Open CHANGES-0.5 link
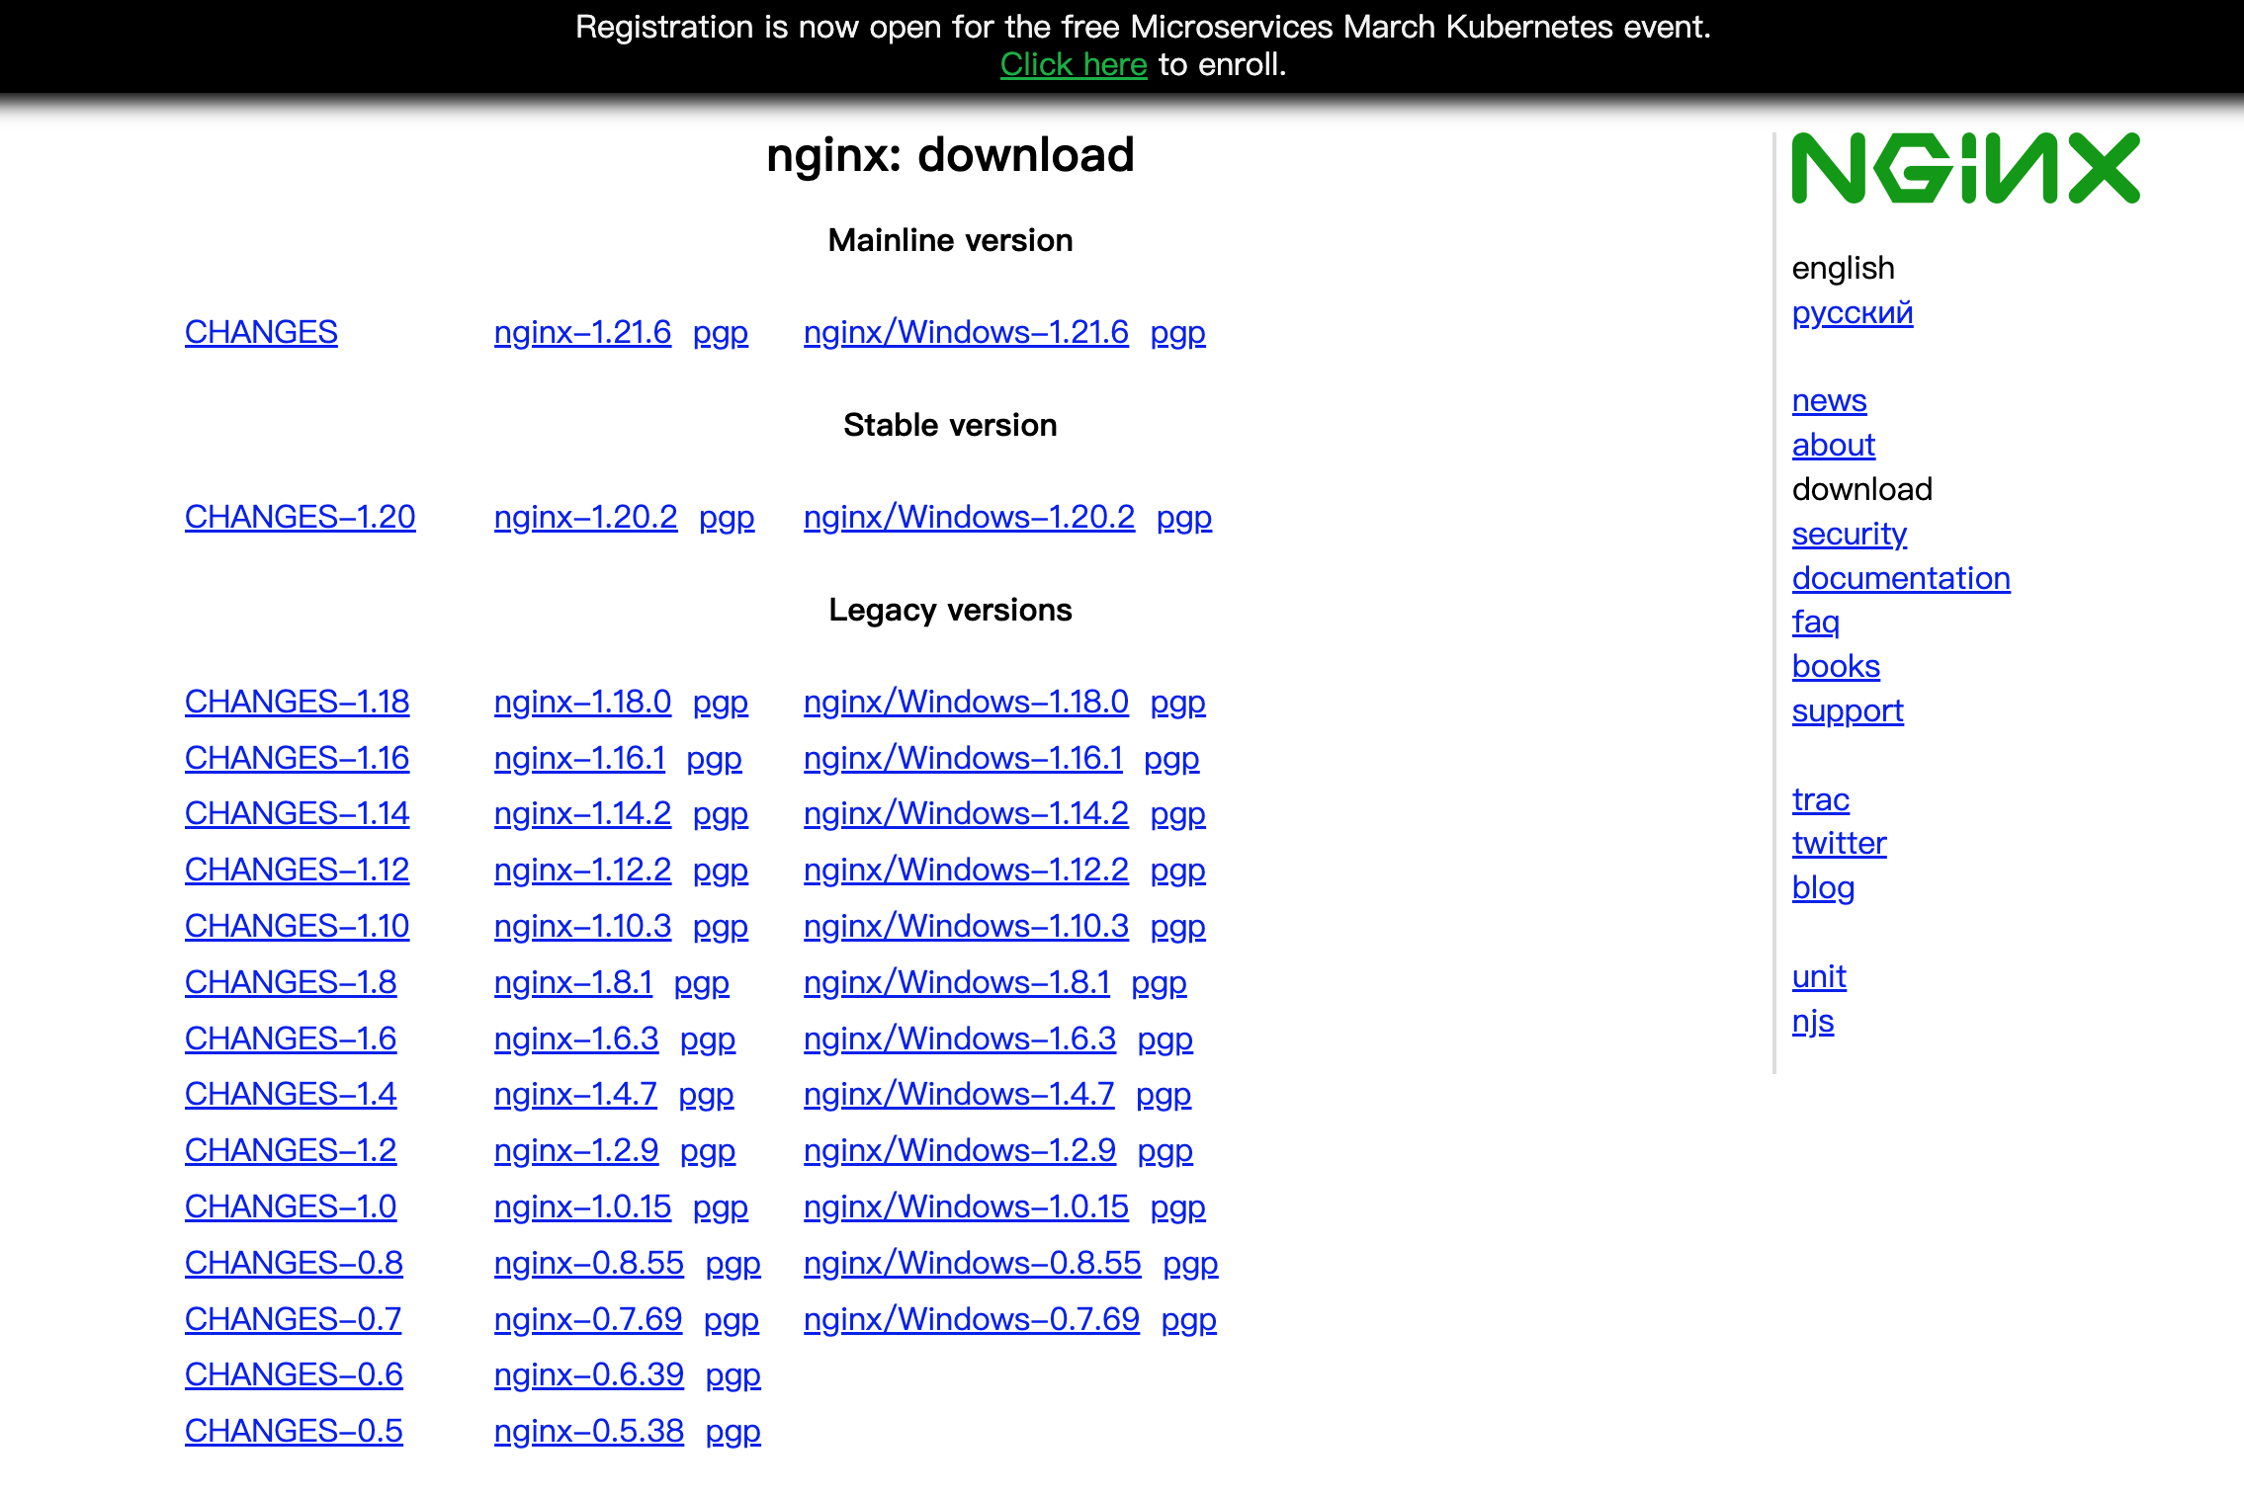 [x=294, y=1431]
